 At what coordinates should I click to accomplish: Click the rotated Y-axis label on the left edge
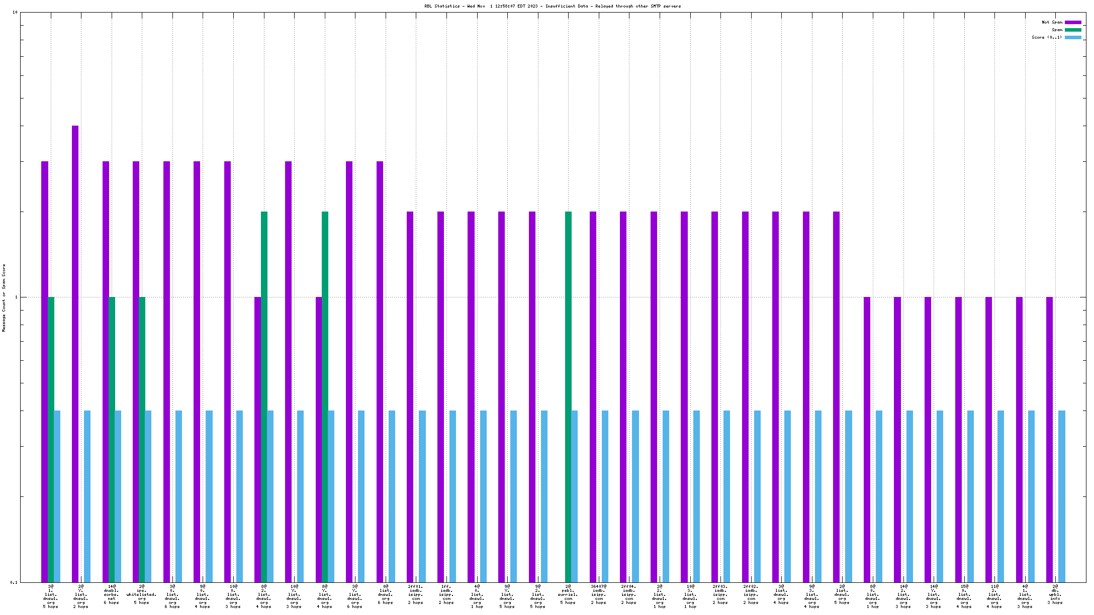(x=4, y=297)
